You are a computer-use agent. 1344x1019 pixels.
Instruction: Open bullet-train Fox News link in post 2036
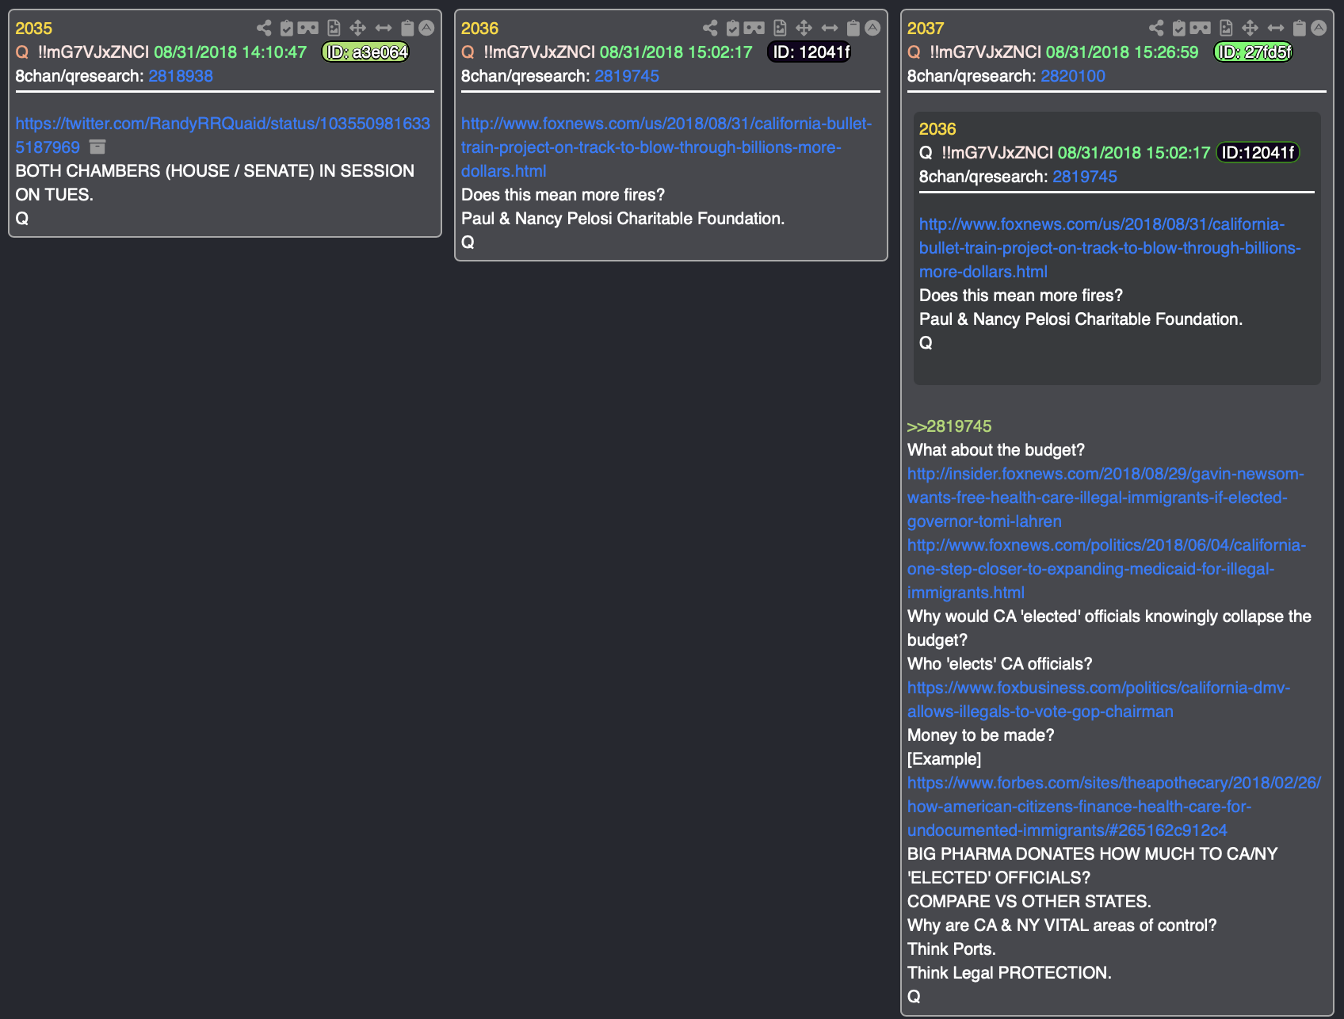666,147
